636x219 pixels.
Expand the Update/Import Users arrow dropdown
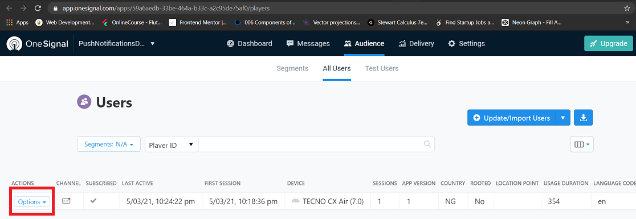click(x=564, y=118)
